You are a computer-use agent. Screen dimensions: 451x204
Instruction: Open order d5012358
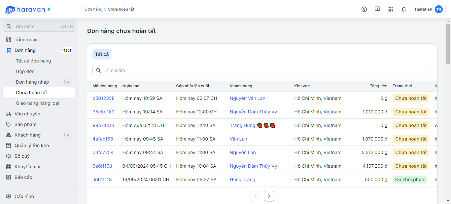[x=103, y=98]
